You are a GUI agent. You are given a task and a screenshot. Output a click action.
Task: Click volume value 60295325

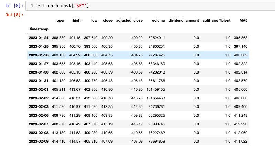click(x=157, y=115)
